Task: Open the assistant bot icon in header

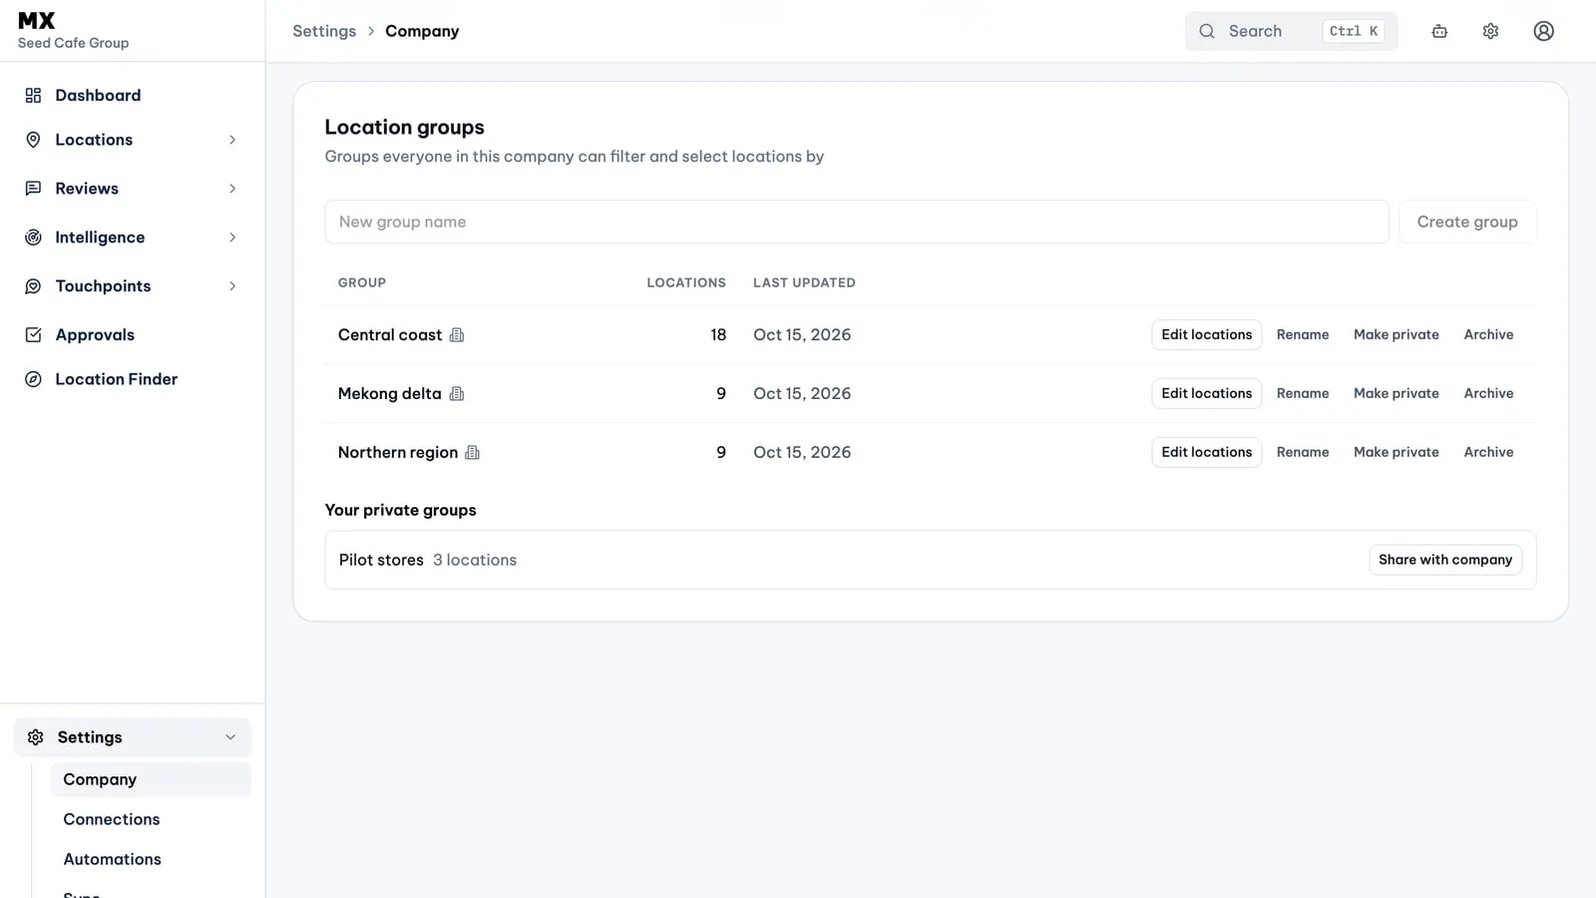Action: (1439, 31)
